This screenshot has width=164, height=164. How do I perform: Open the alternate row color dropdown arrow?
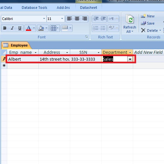(70, 28)
